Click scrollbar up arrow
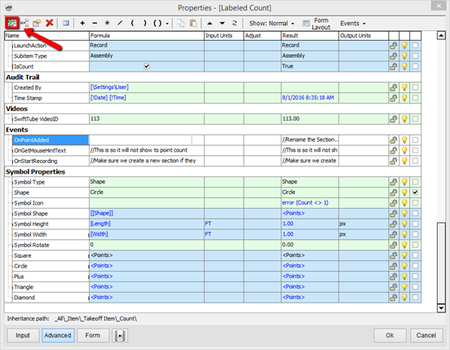The width and height of the screenshot is (450, 350). 441,36
